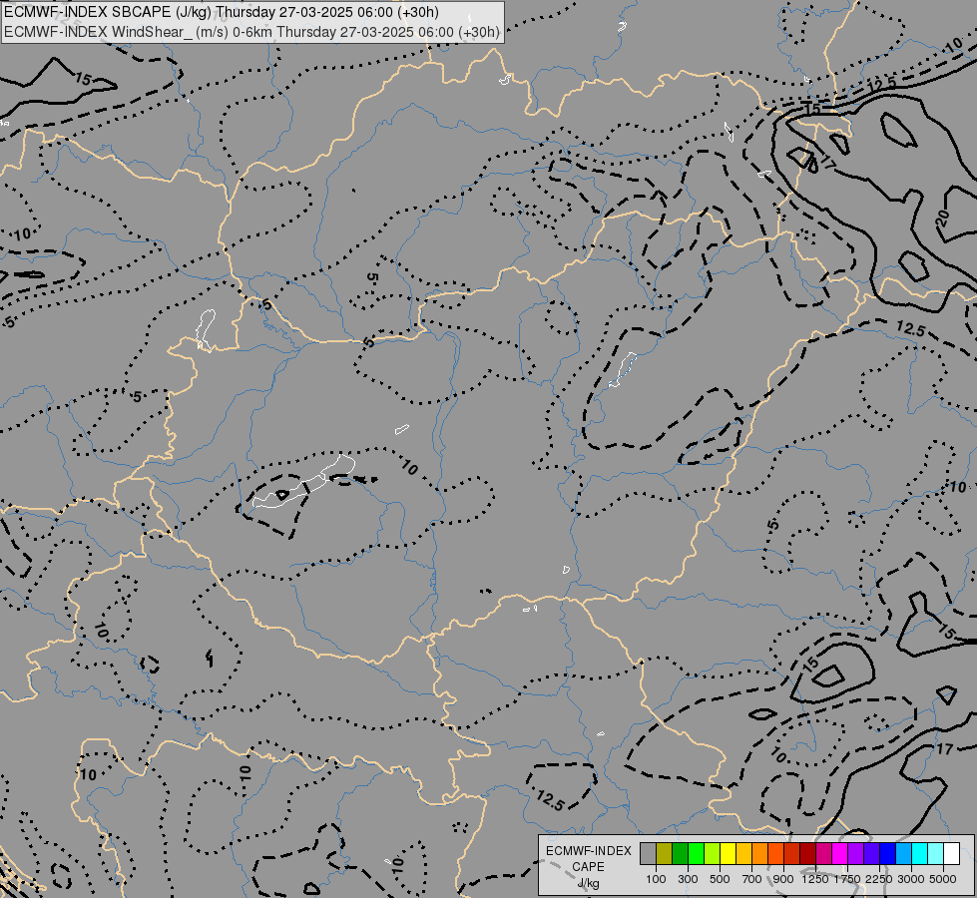
Task: Click the azure sky-blue legend swatch
Action: pyautogui.click(x=903, y=853)
